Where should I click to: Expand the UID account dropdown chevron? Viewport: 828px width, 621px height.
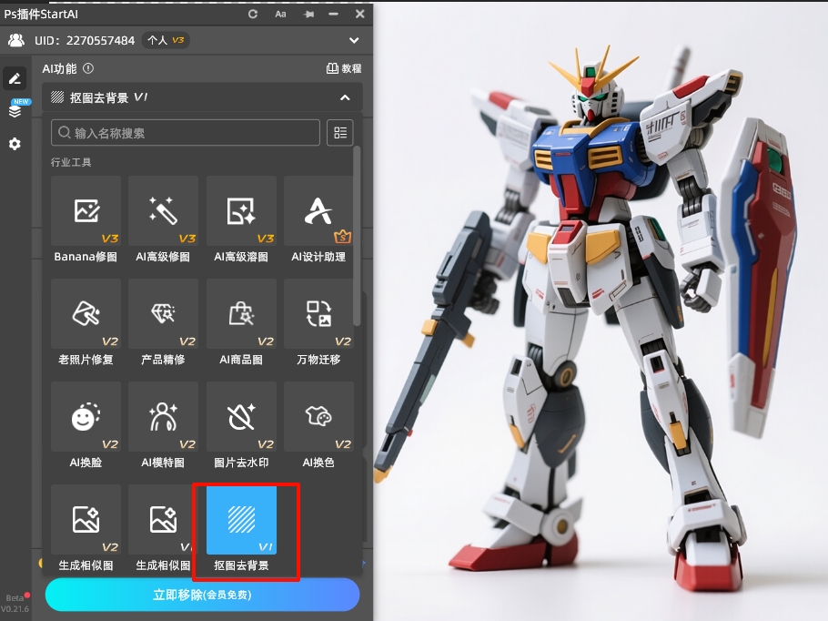click(x=354, y=41)
